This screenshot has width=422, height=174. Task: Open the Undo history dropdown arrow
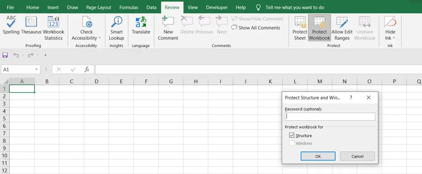23,55
